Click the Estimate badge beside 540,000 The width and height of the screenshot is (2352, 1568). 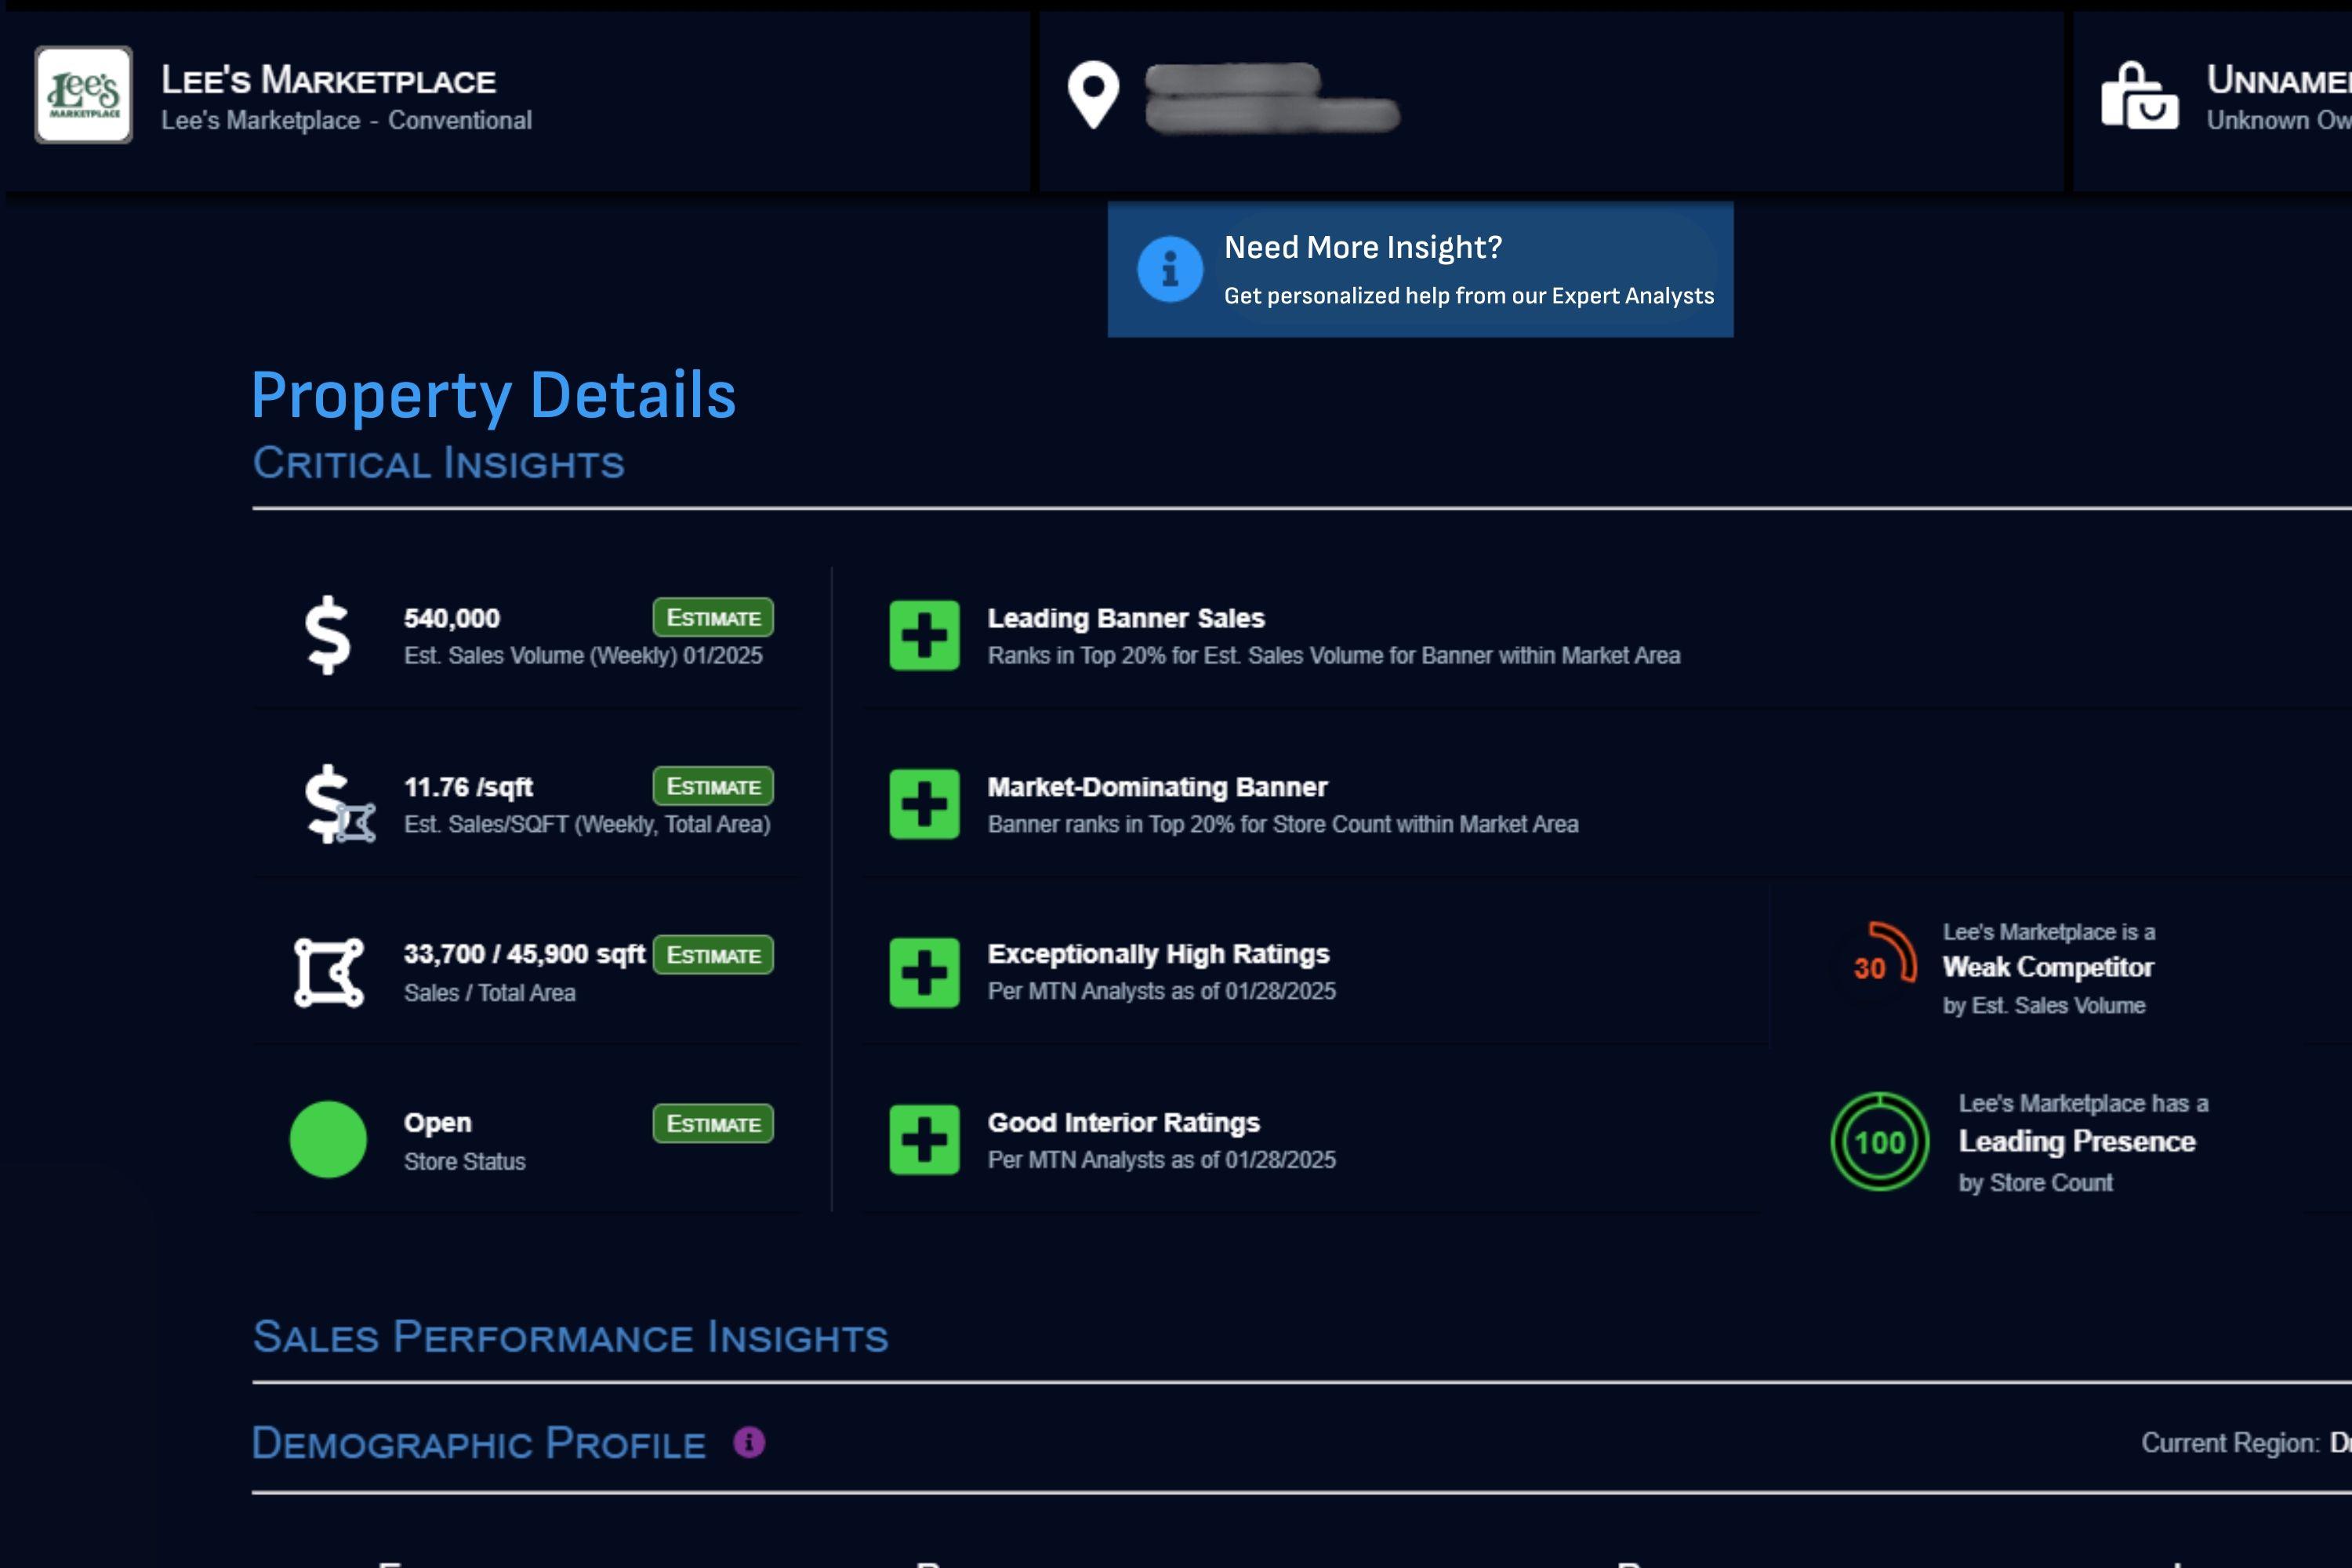tap(713, 618)
